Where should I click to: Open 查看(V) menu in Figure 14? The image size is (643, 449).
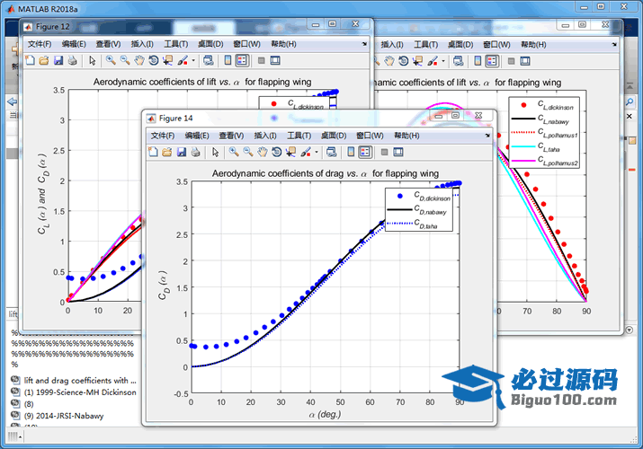click(231, 136)
